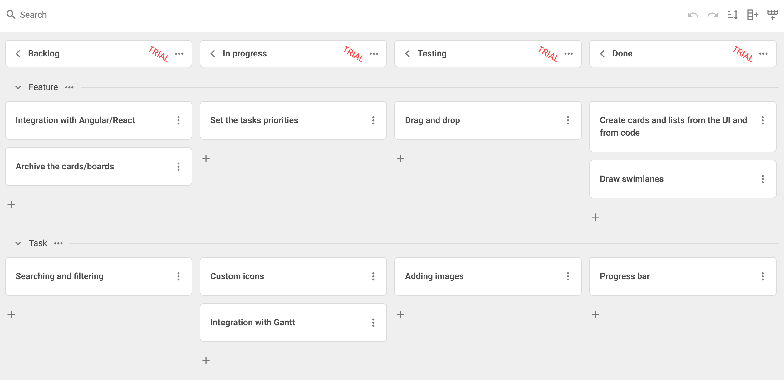Image resolution: width=784 pixels, height=380 pixels.
Task: Open the Done column options menu
Action: tap(763, 54)
